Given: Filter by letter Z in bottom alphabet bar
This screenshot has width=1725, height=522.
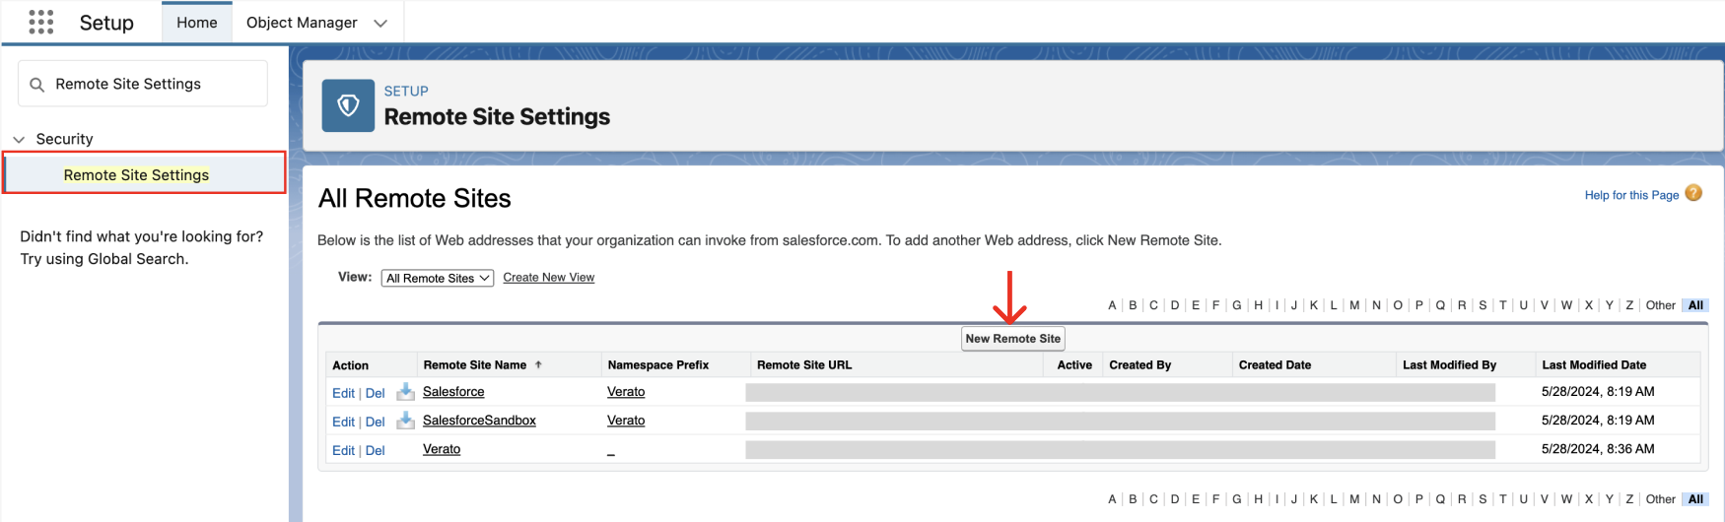Looking at the screenshot, I should (x=1629, y=499).
